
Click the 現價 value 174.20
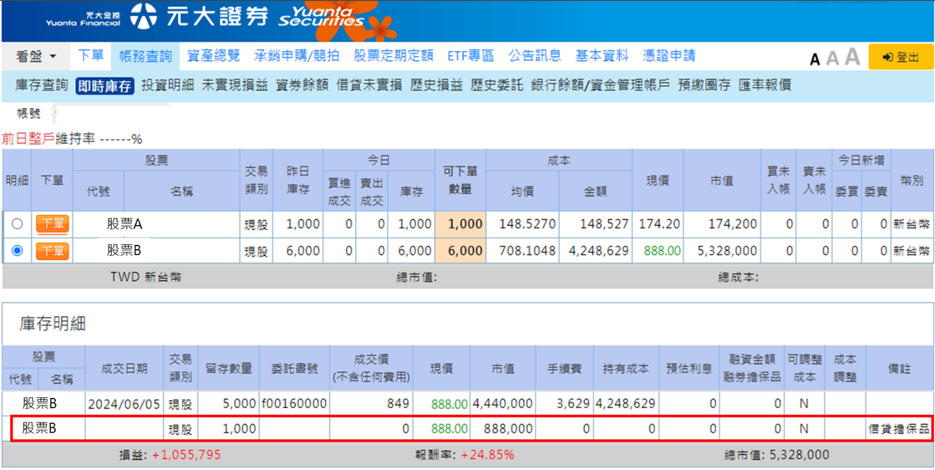659,224
